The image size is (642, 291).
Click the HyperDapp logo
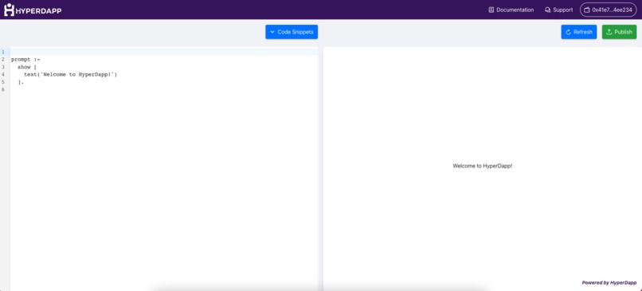[33, 10]
